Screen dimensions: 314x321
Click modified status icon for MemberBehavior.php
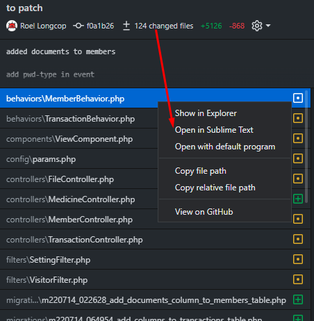[298, 98]
